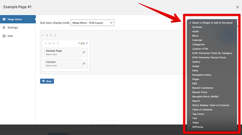This screenshot has width=242, height=135.
Task: Add a new Row
Action: [x=47, y=81]
